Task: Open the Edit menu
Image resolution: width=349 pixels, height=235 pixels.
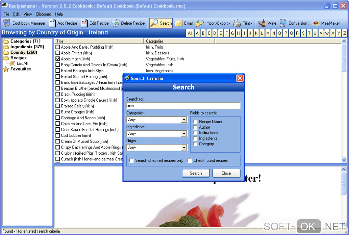Action: pyautogui.click(x=16, y=14)
